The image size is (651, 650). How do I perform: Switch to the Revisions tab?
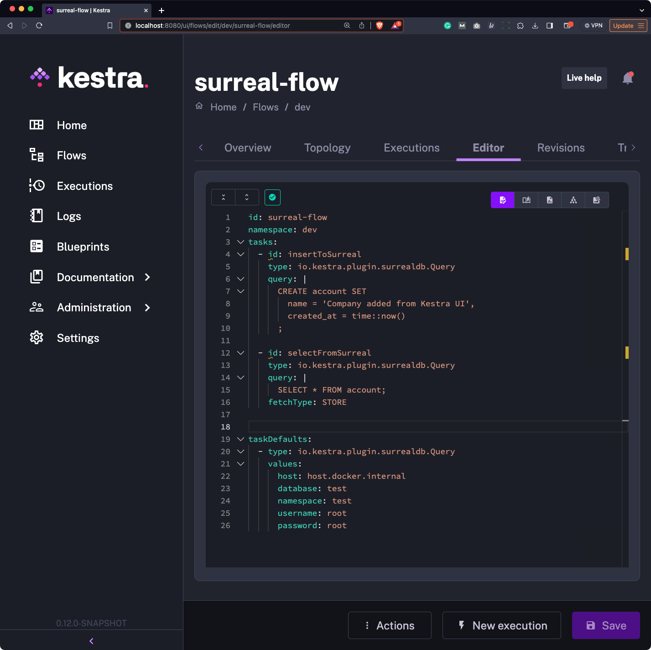point(561,147)
